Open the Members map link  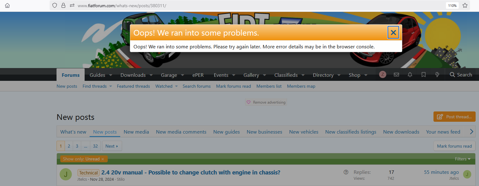point(301,86)
